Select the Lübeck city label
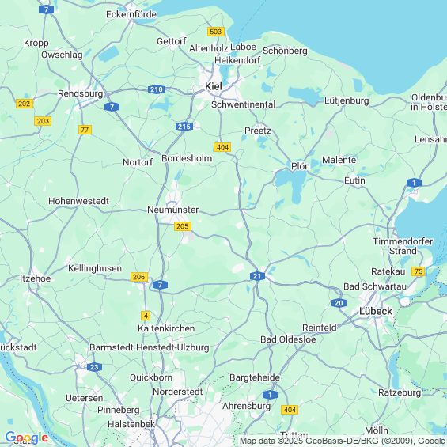The height and width of the screenshot is (447, 447). pos(376,311)
